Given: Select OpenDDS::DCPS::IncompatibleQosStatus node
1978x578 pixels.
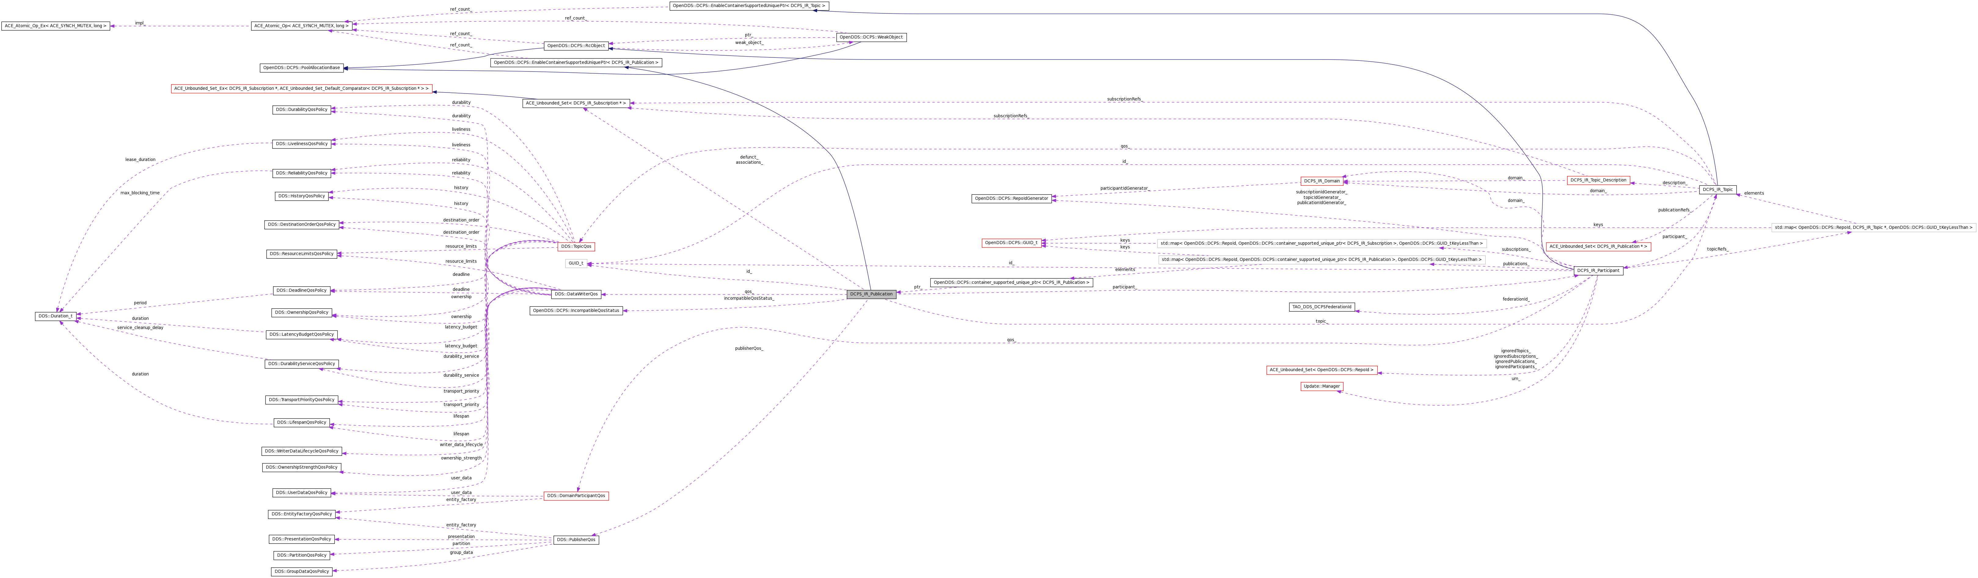Looking at the screenshot, I should click(576, 311).
